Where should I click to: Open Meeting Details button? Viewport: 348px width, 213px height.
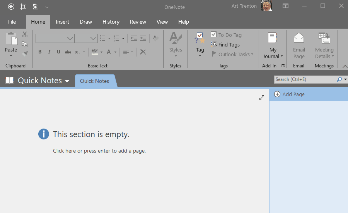click(324, 45)
